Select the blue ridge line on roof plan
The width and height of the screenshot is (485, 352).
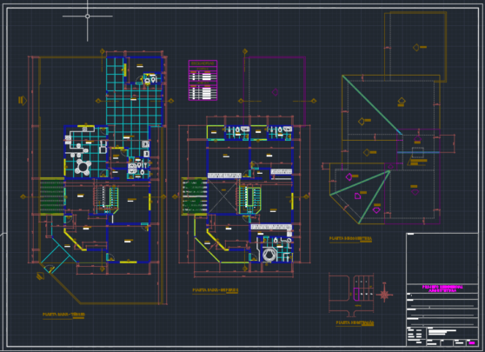pyautogui.click(x=418, y=152)
